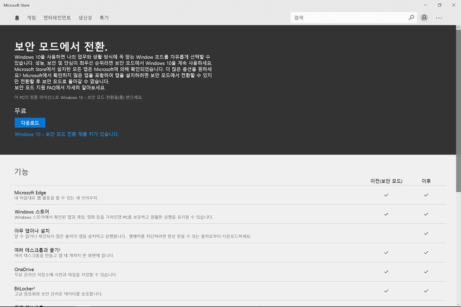The height and width of the screenshot is (307, 461).
Task: Click Microsoft Edge checkmark under 이전(보안 모드)
Action: coord(386,195)
